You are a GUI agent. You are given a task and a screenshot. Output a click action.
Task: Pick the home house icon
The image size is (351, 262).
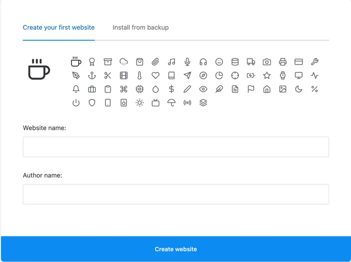pyautogui.click(x=267, y=89)
